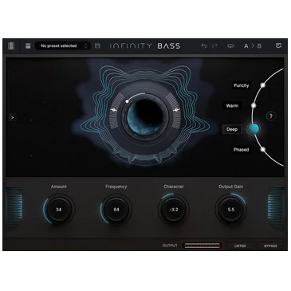Click the Frequency label

(x=116, y=187)
